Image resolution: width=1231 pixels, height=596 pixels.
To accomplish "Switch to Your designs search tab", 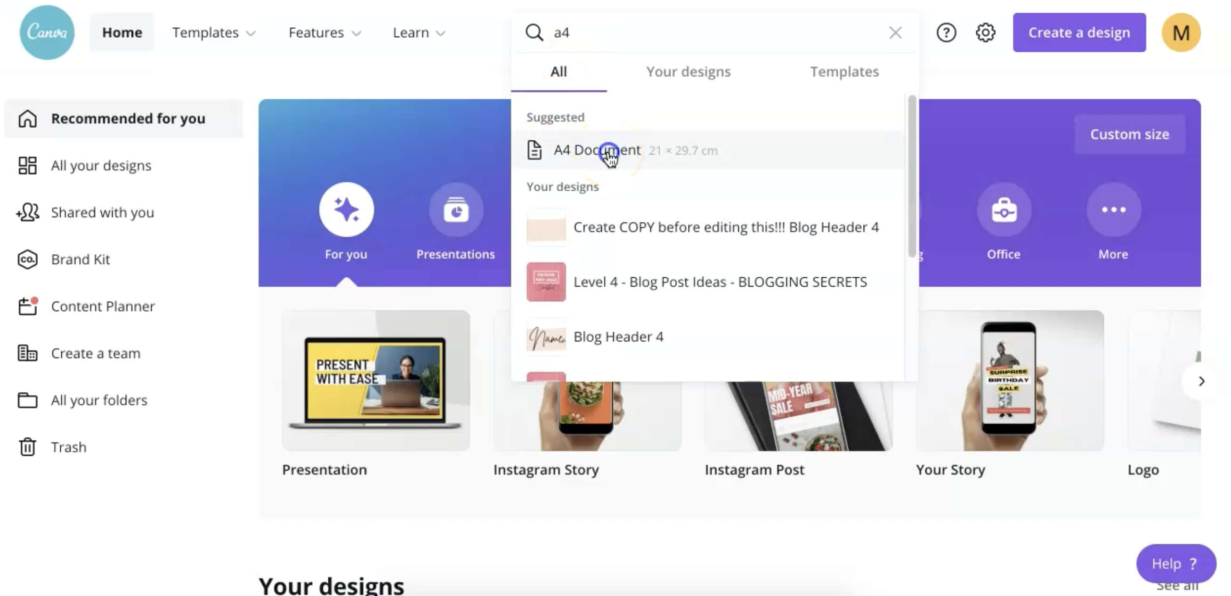I will [688, 72].
